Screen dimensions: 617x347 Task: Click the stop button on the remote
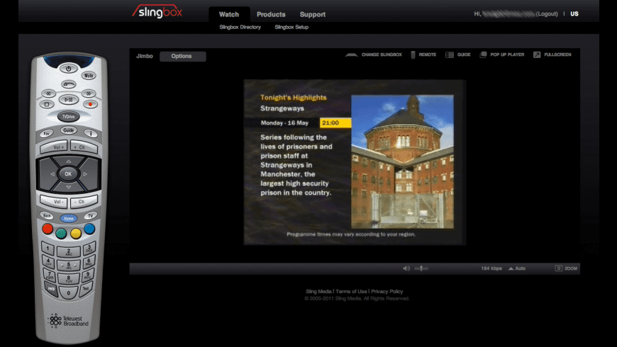47,104
